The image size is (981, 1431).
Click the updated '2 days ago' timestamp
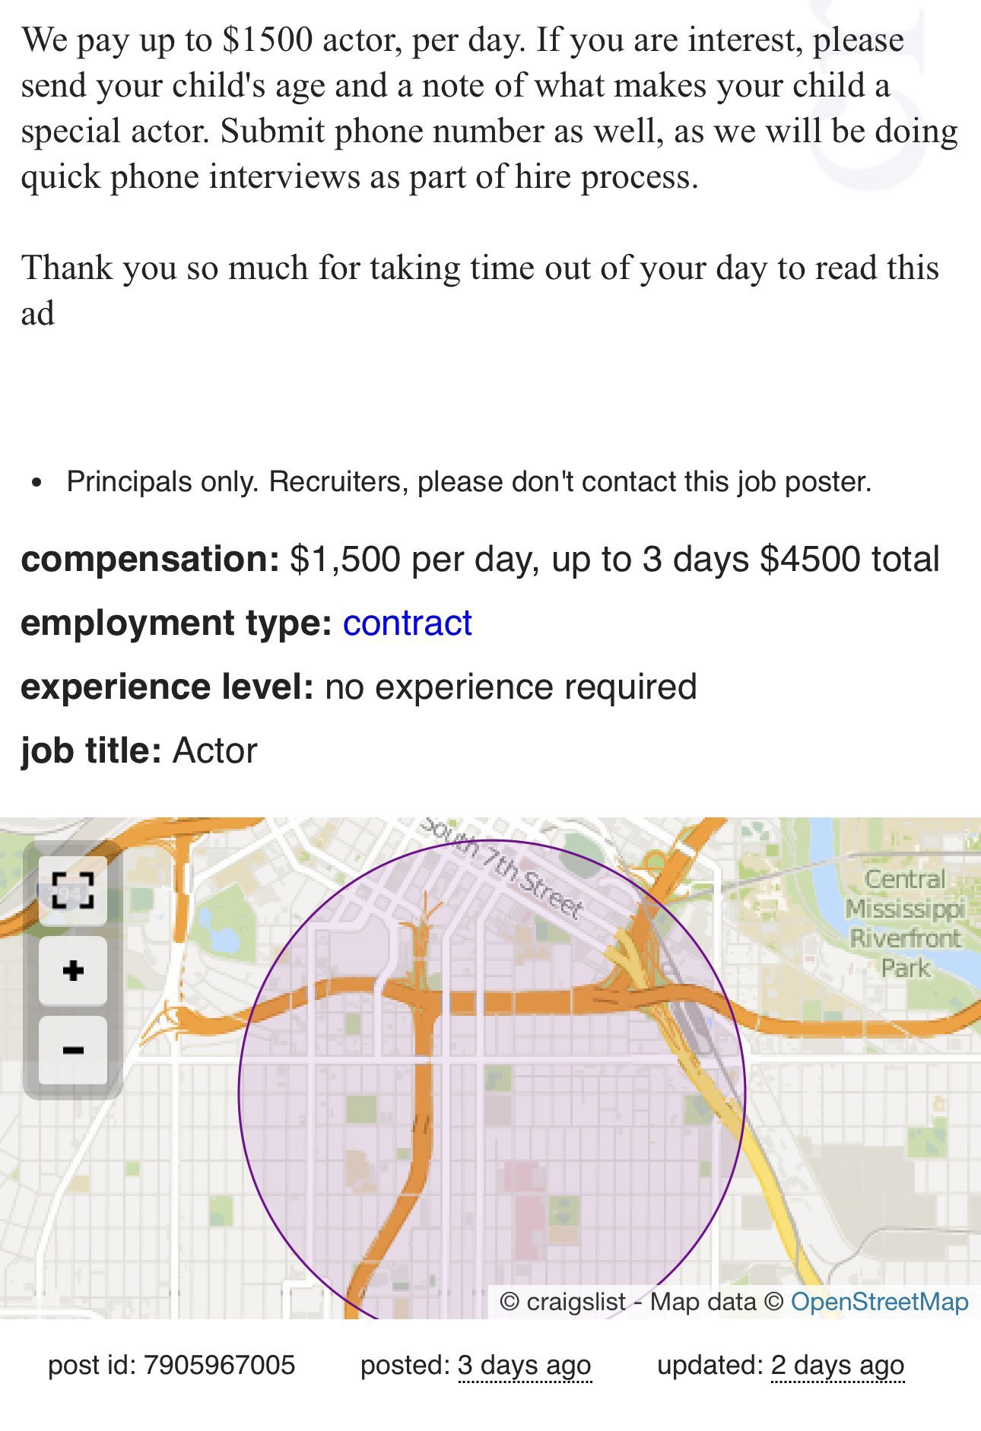(837, 1366)
